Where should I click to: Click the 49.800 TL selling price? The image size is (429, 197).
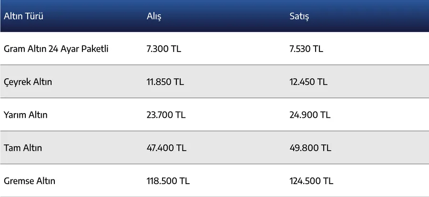[310, 148]
